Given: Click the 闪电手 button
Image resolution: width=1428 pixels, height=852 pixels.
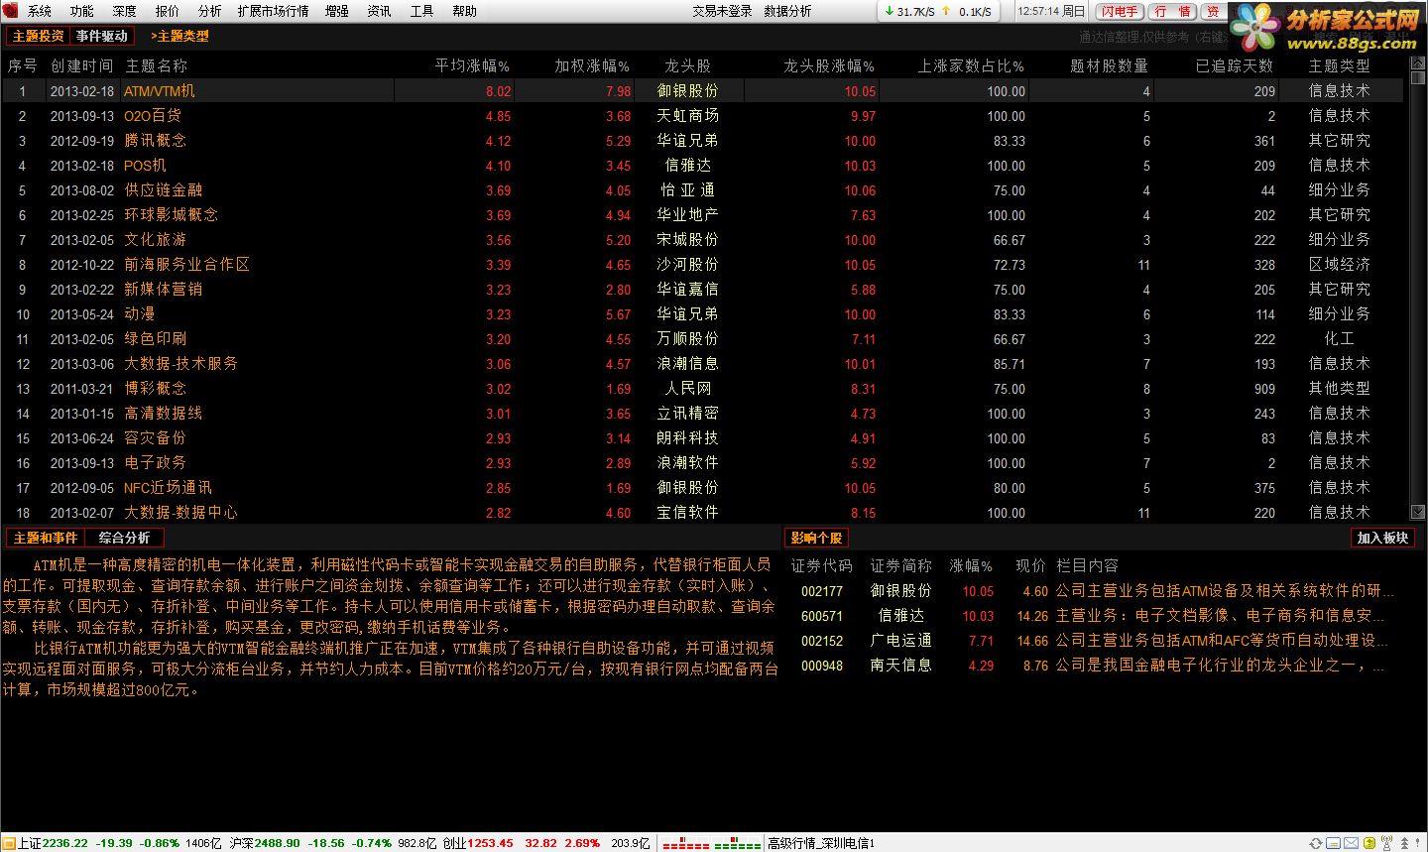Looking at the screenshot, I should click(1120, 11).
